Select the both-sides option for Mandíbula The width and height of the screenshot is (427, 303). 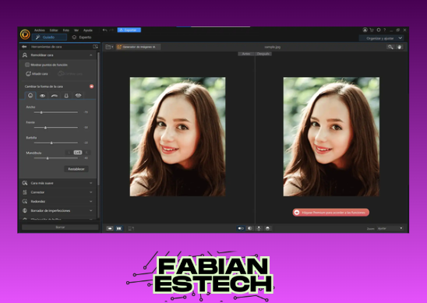[x=78, y=153]
